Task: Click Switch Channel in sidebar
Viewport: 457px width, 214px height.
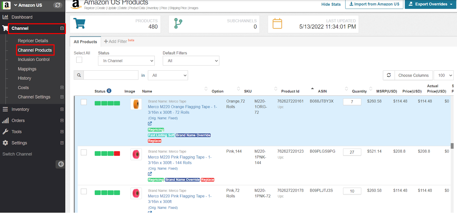Action: point(17,154)
